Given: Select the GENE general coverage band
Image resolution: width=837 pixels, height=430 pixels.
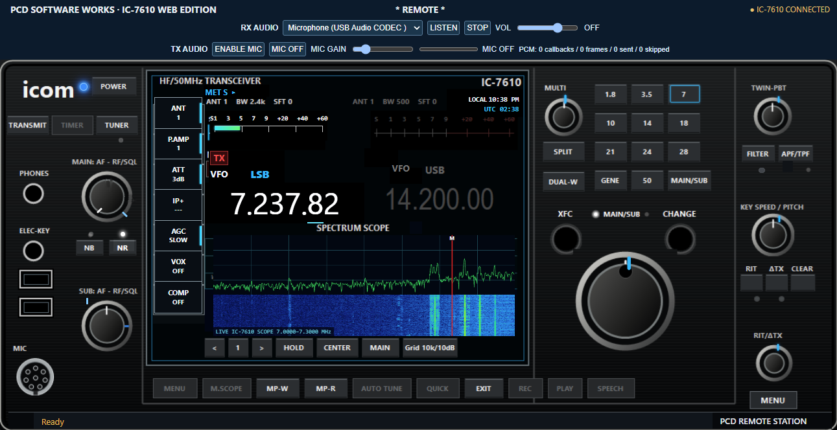Looking at the screenshot, I should 610,181.
